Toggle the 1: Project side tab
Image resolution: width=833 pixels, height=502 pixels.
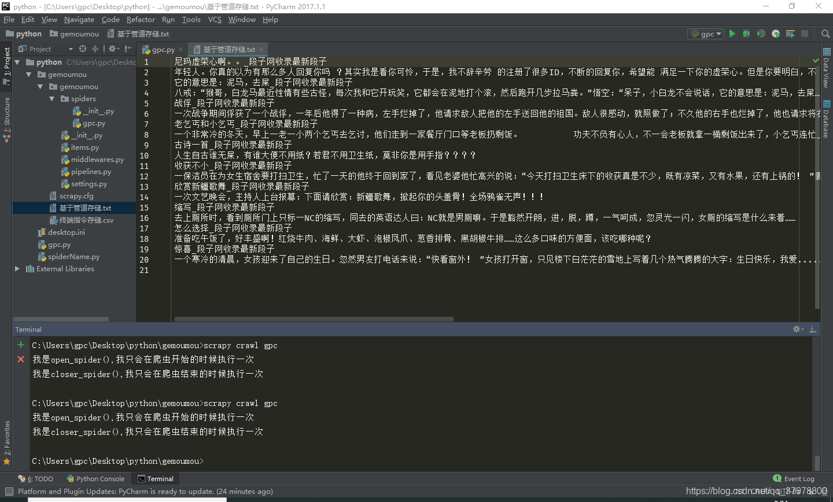click(x=7, y=65)
